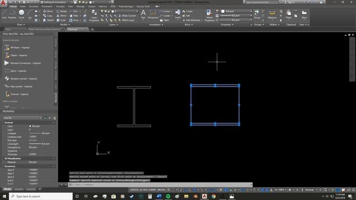Toggle grid display in status bar
356x200 pixels.
169,190
